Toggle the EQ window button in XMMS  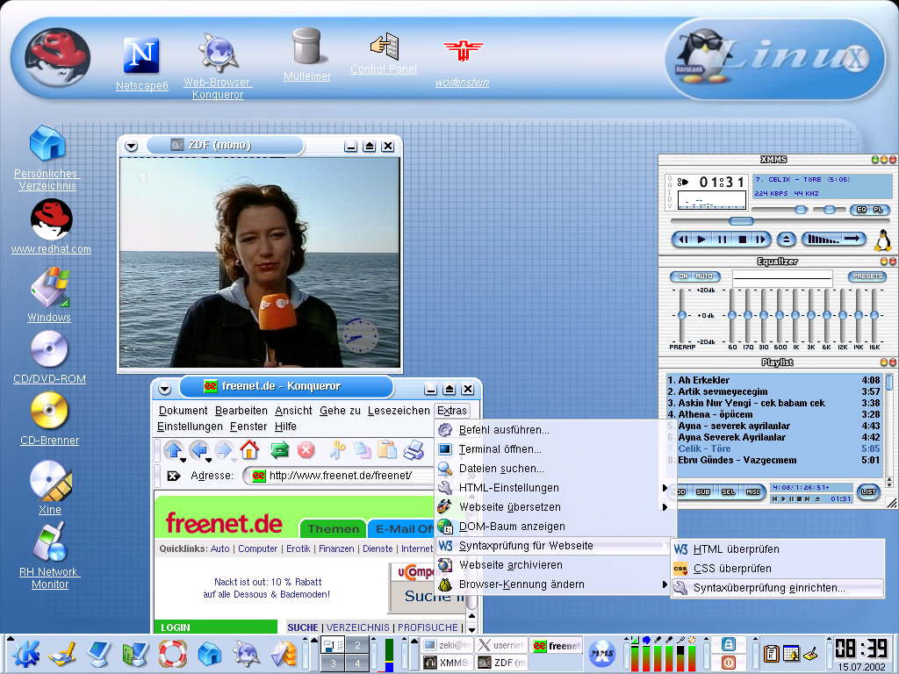(x=861, y=210)
